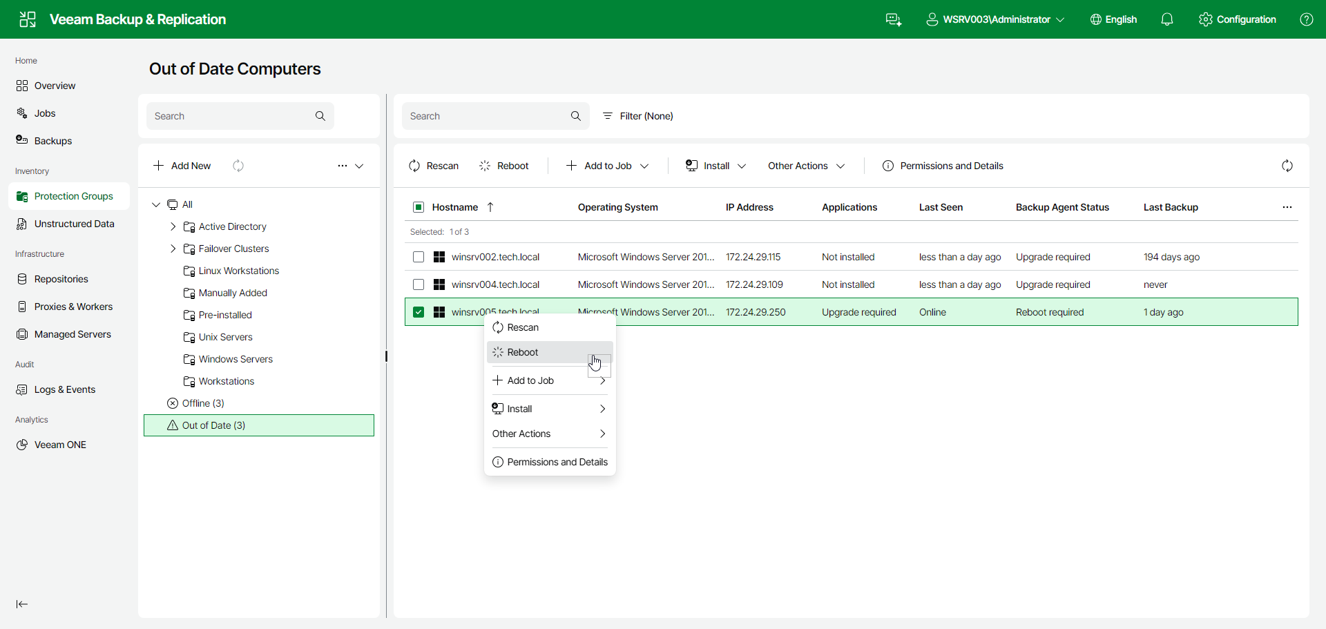Sort by the Last Backup column

1171,207
